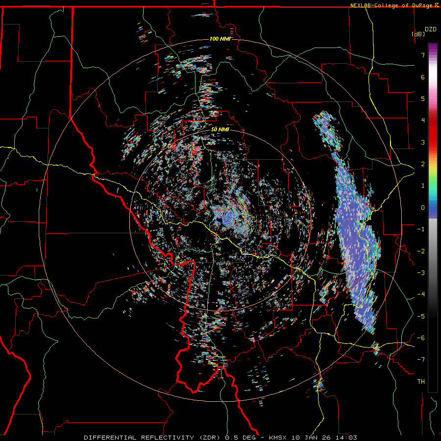This screenshot has height=441, width=441.
Task: Click the 6 value on the color scale
Action: (x=423, y=77)
